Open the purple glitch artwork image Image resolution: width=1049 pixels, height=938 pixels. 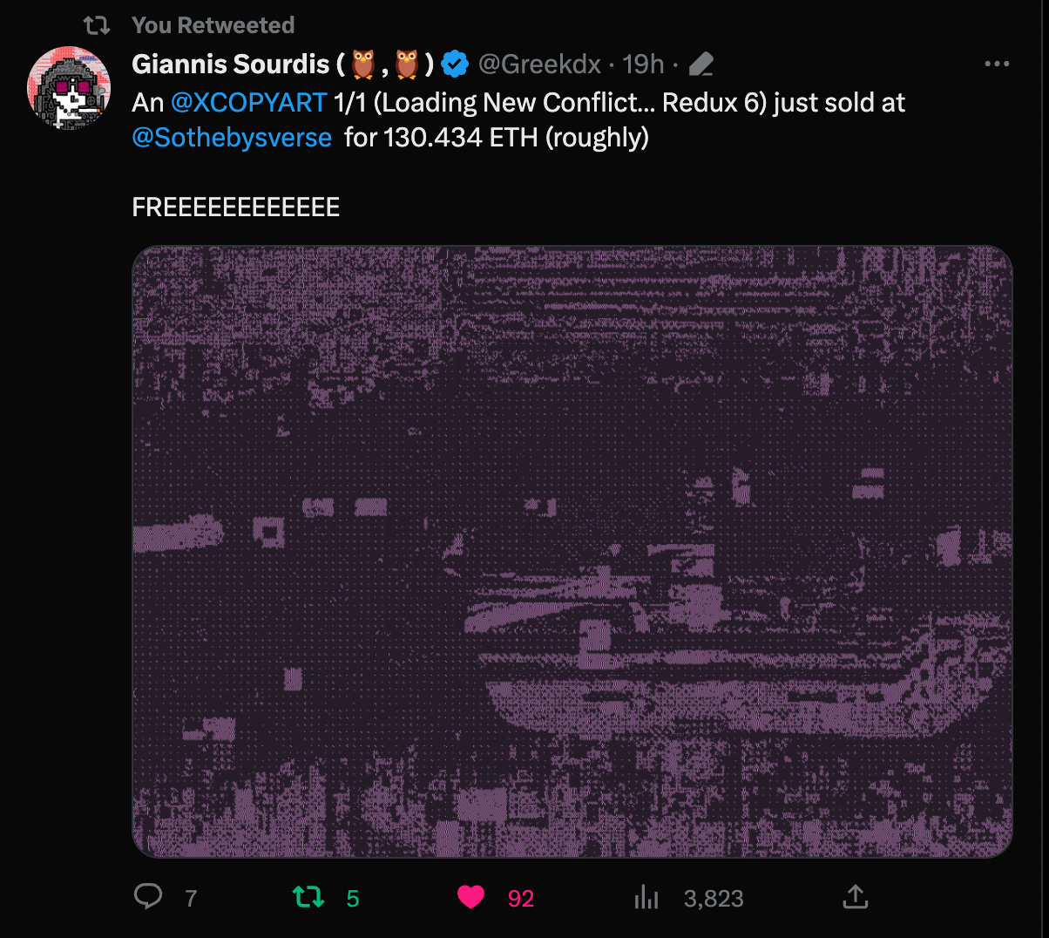[572, 552]
